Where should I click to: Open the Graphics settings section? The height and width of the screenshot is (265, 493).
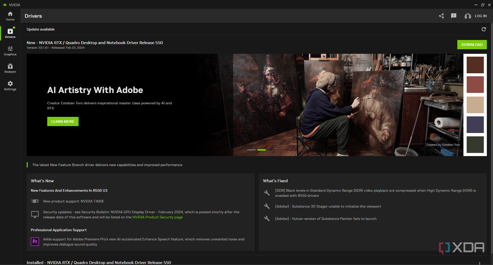pyautogui.click(x=10, y=51)
